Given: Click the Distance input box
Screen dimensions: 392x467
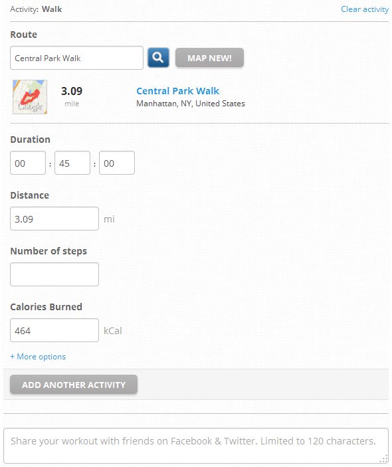Looking at the screenshot, I should (x=54, y=219).
